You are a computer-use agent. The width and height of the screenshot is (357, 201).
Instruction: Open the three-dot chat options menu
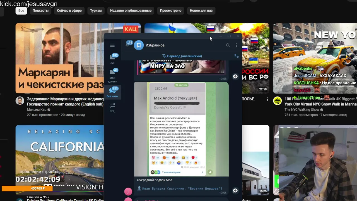236,45
